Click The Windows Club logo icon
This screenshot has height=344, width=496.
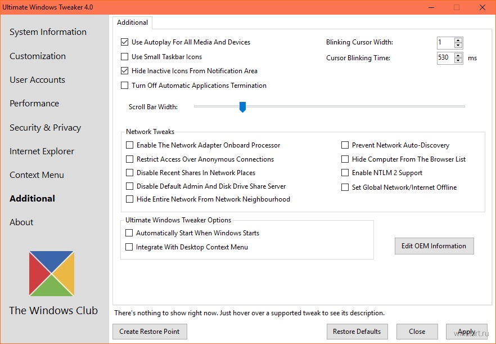click(x=52, y=274)
